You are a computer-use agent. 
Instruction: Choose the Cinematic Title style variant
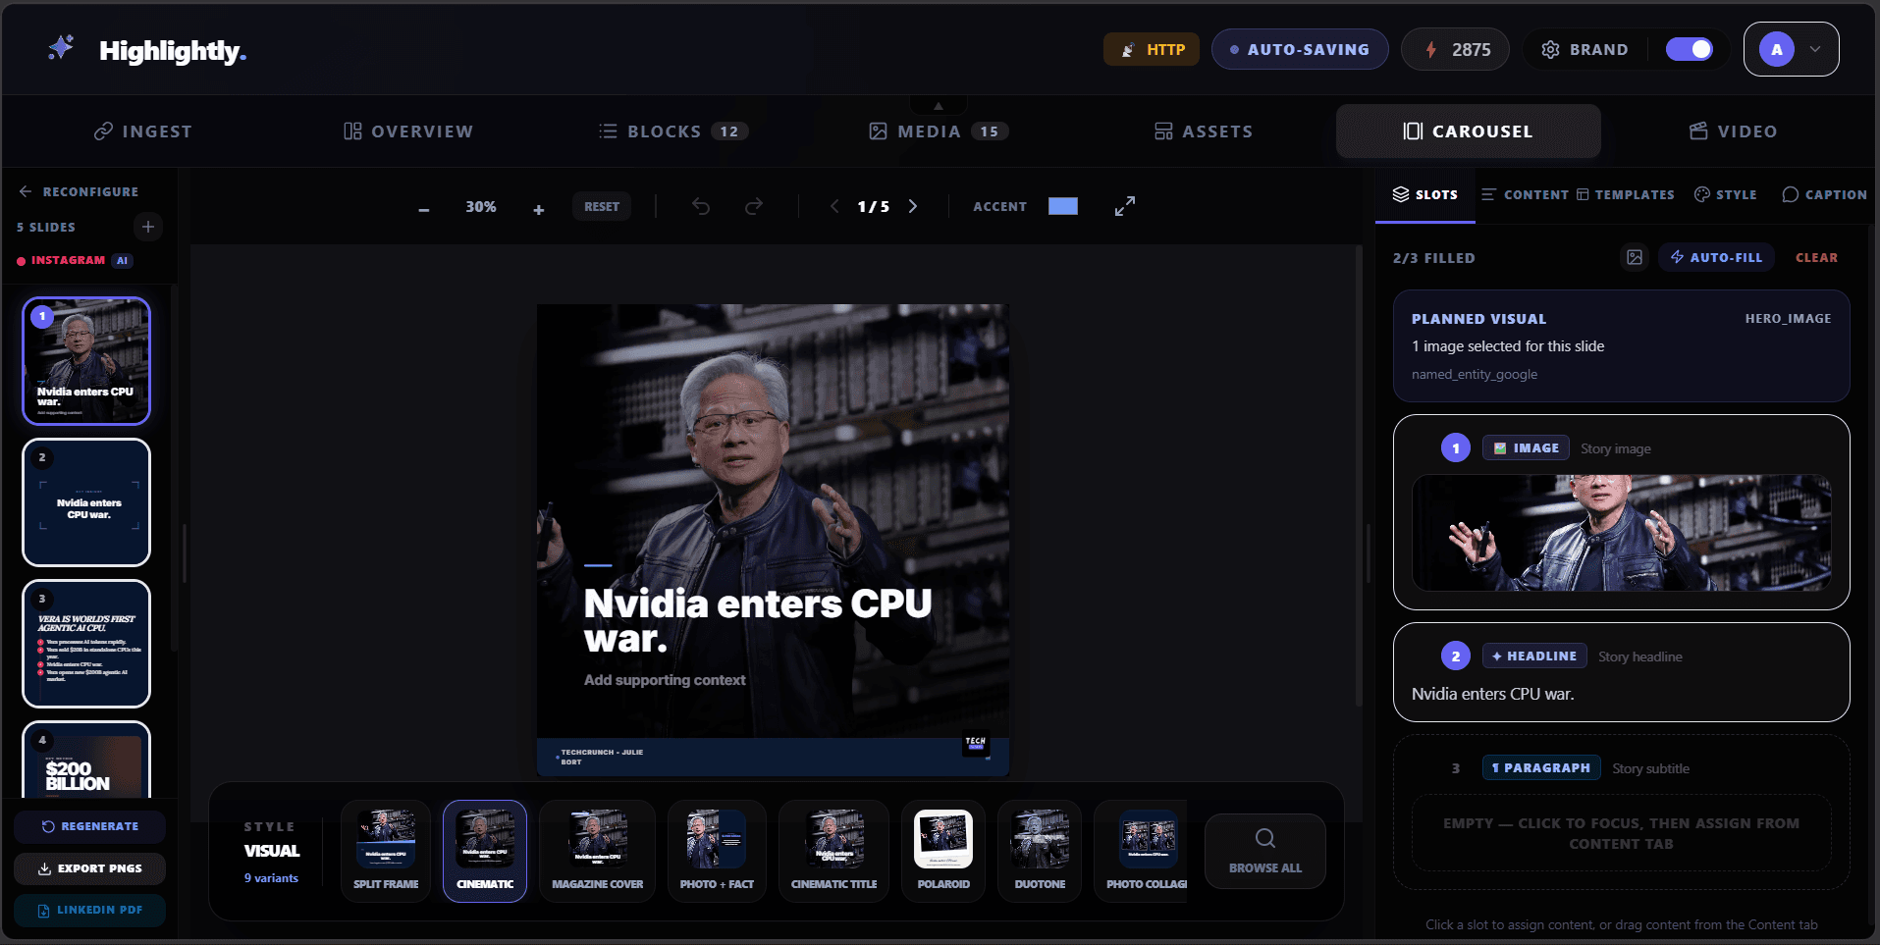[833, 851]
